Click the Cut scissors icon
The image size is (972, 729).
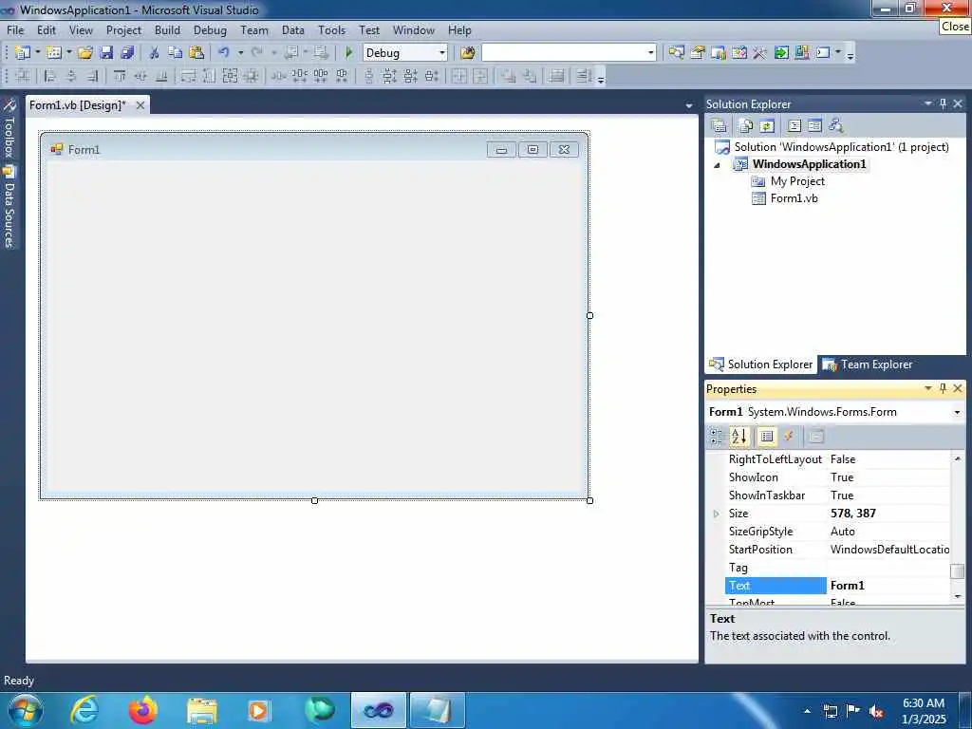click(155, 53)
